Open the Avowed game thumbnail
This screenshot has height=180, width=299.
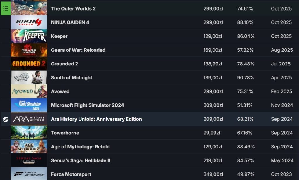(x=29, y=91)
